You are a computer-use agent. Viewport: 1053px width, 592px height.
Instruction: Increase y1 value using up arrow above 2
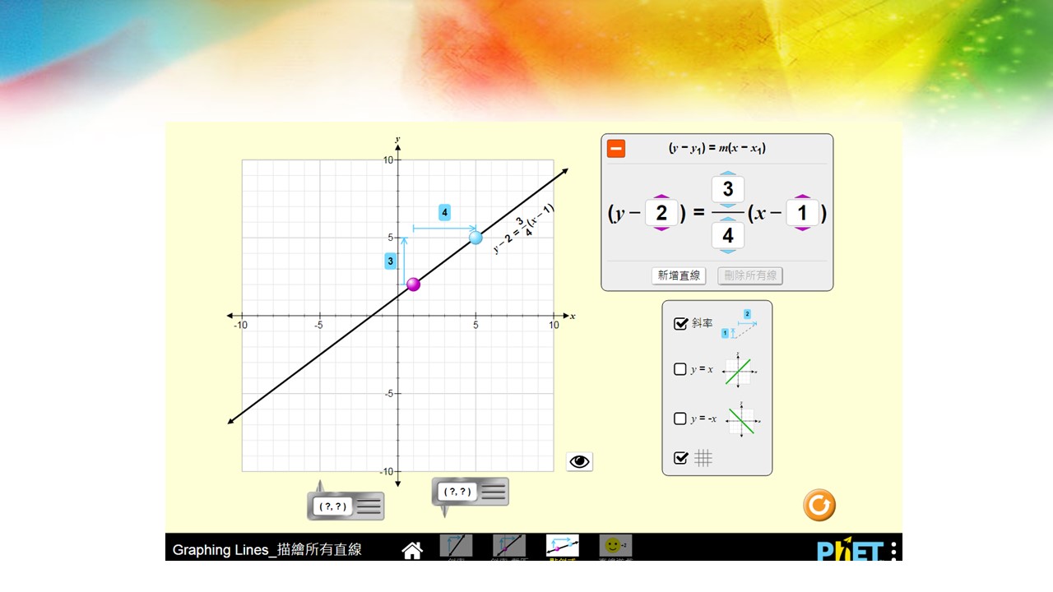[661, 197]
